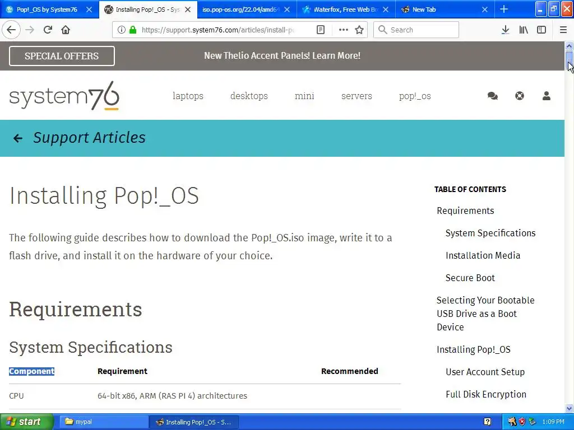Screen dimensions: 574x430
Task: Open the mypal taskbar folder button
Action: pyautogui.click(x=103, y=422)
